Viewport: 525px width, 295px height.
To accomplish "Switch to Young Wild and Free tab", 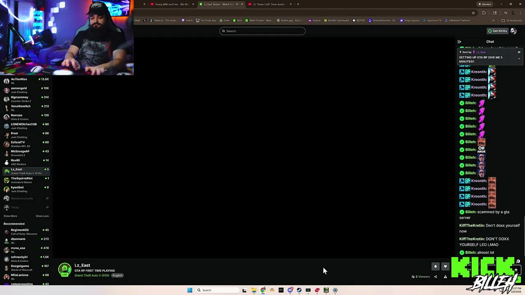I will (x=171, y=4).
